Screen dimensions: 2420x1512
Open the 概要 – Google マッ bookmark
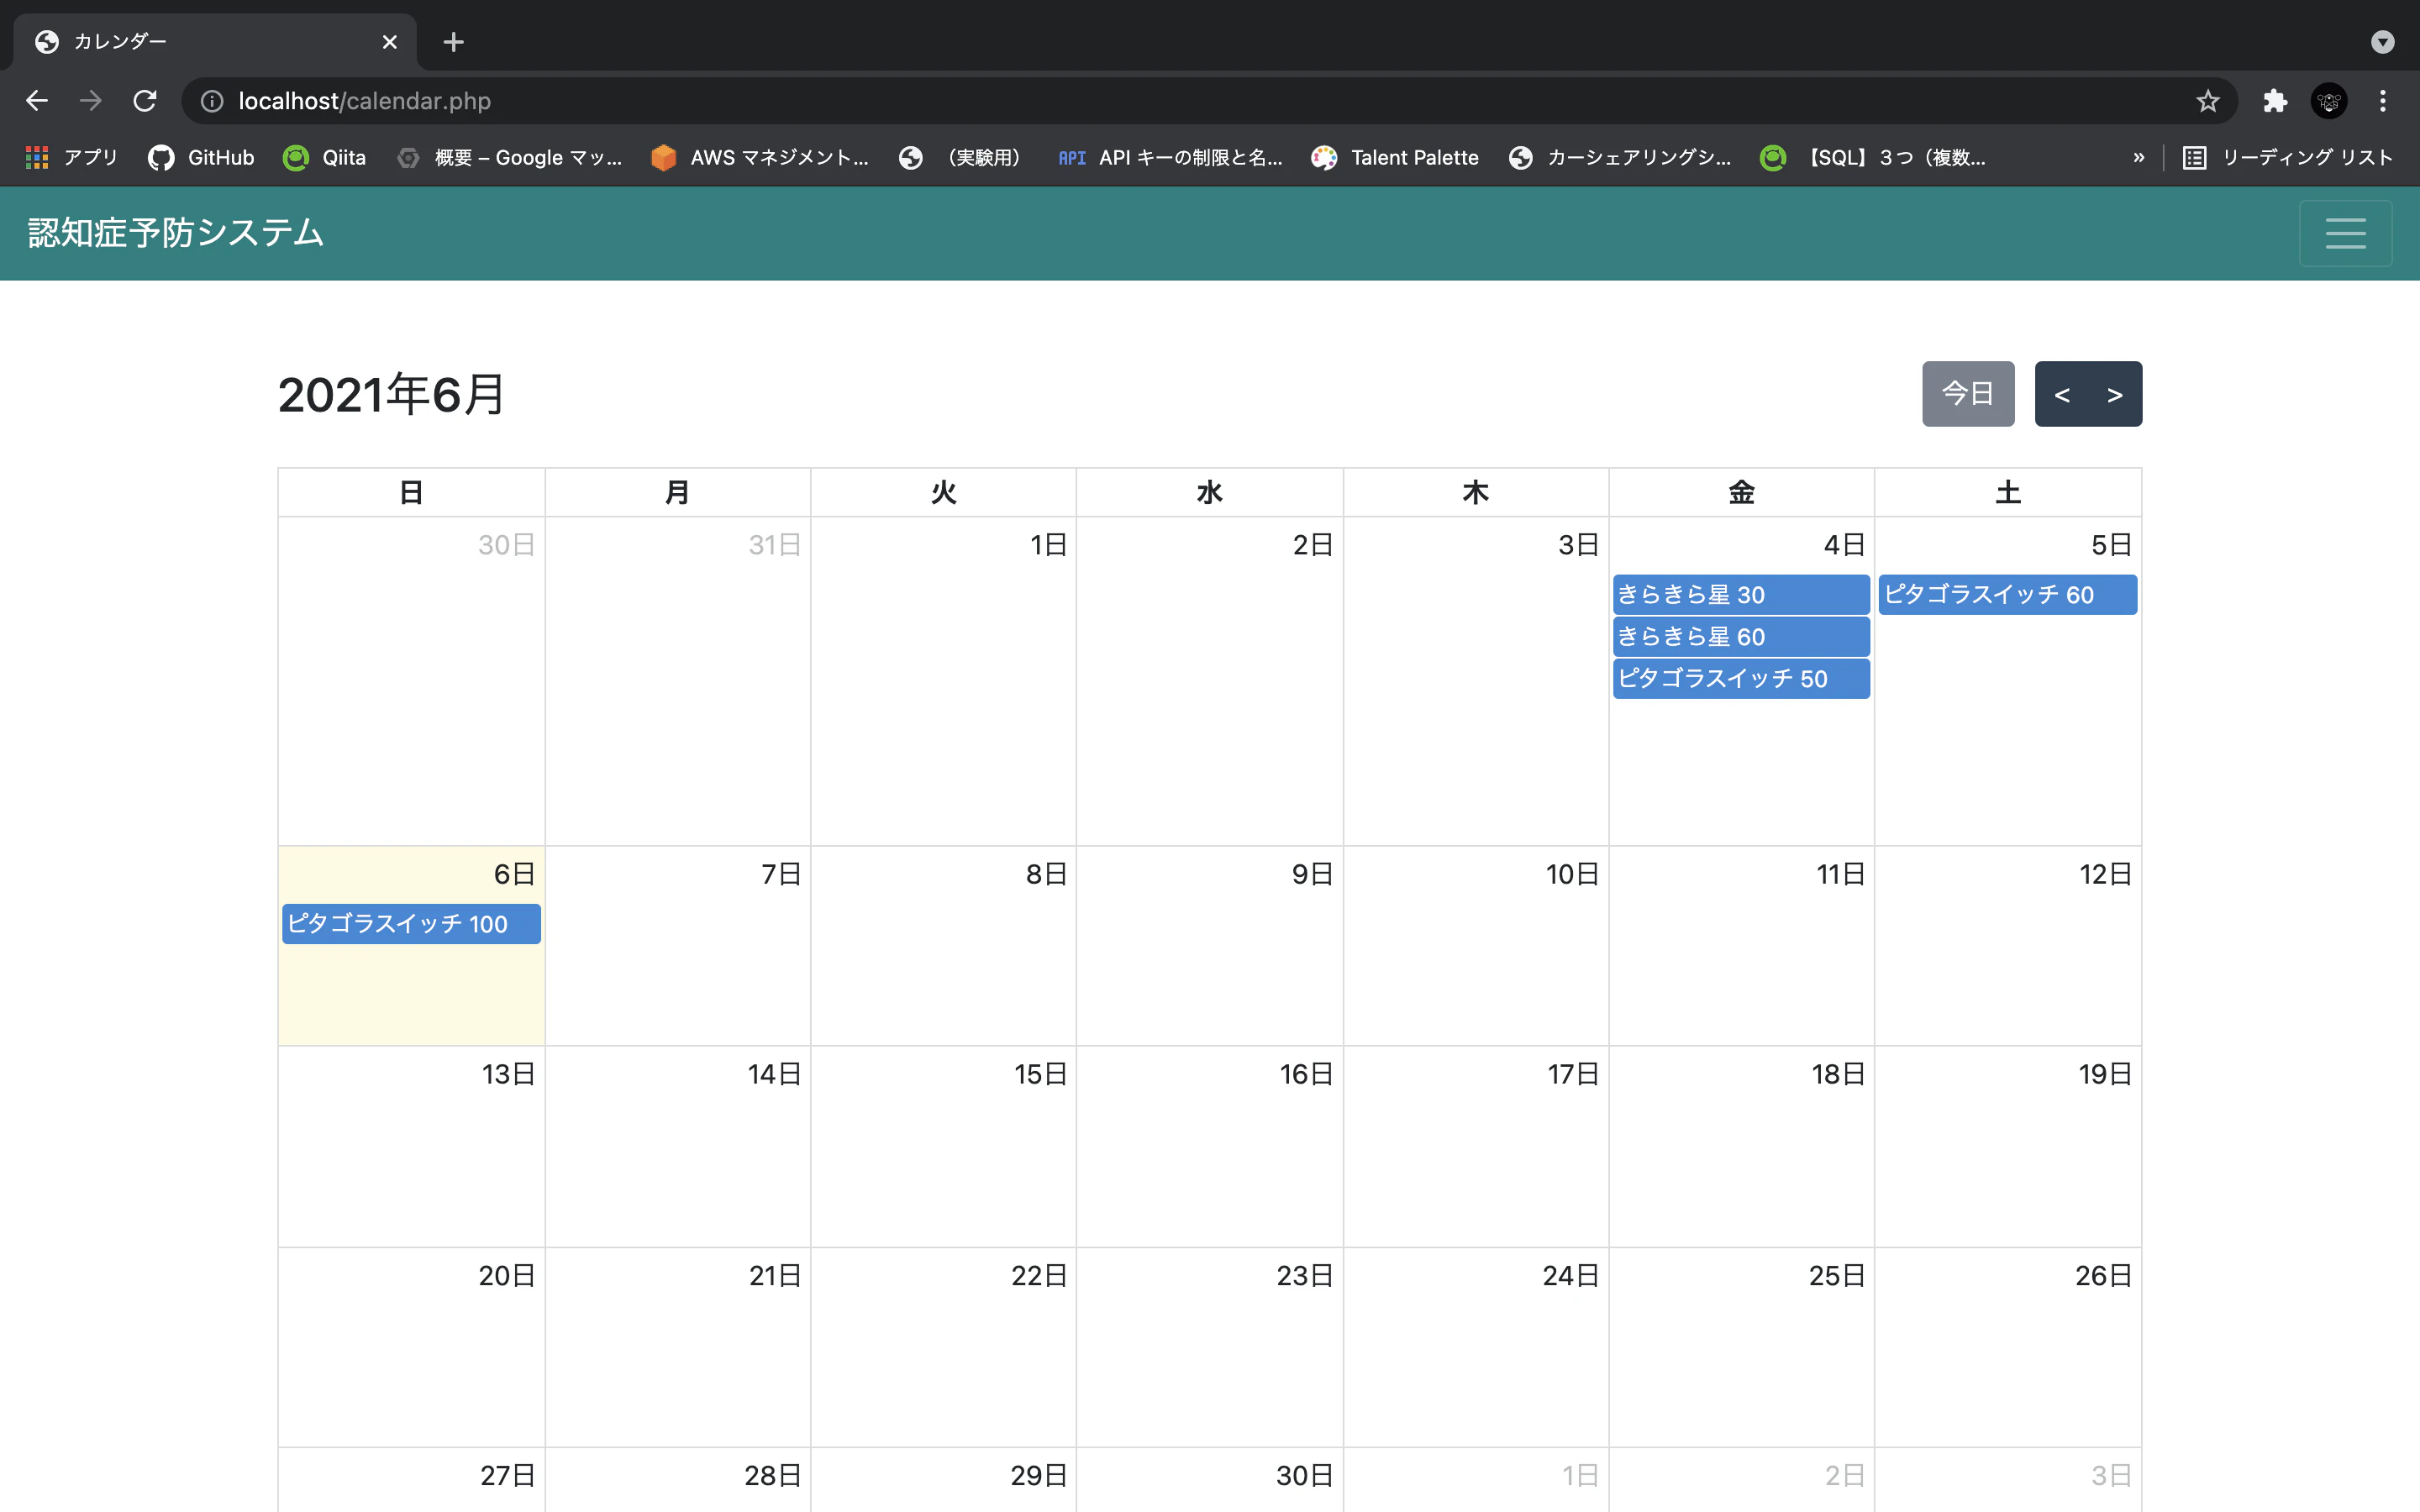[x=510, y=157]
